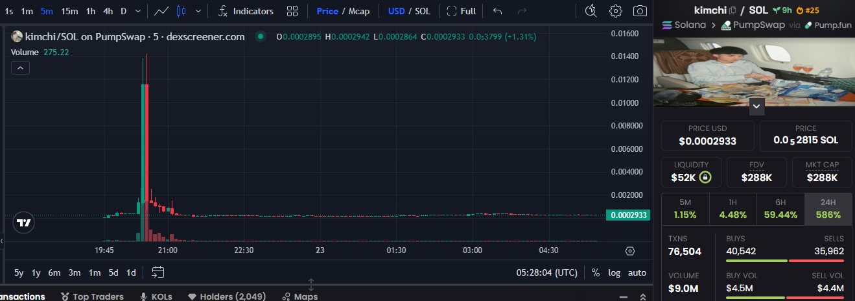The width and height of the screenshot is (855, 301).
Task: Select the D daily timeframe
Action: [124, 11]
